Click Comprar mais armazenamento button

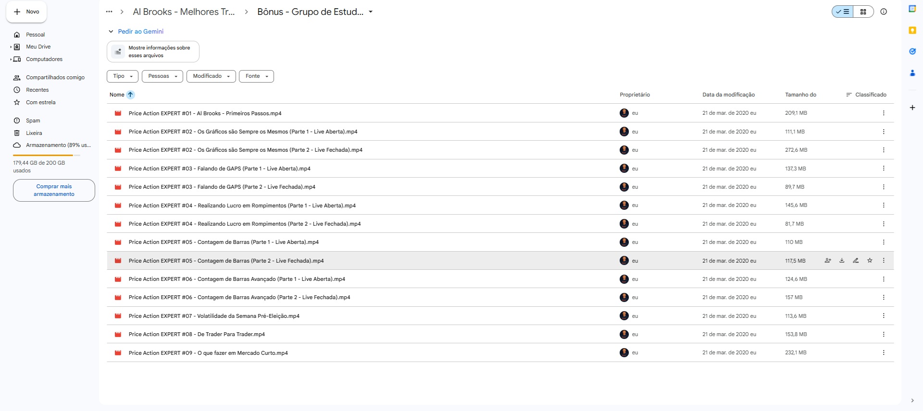(54, 190)
